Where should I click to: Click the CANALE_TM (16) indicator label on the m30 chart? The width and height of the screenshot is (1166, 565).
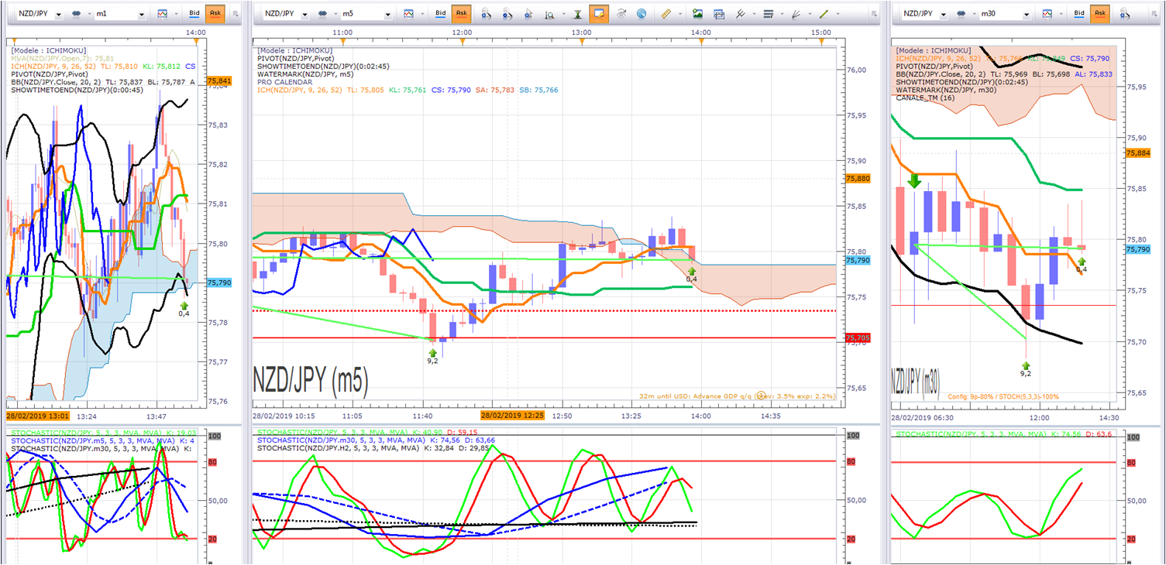click(926, 98)
